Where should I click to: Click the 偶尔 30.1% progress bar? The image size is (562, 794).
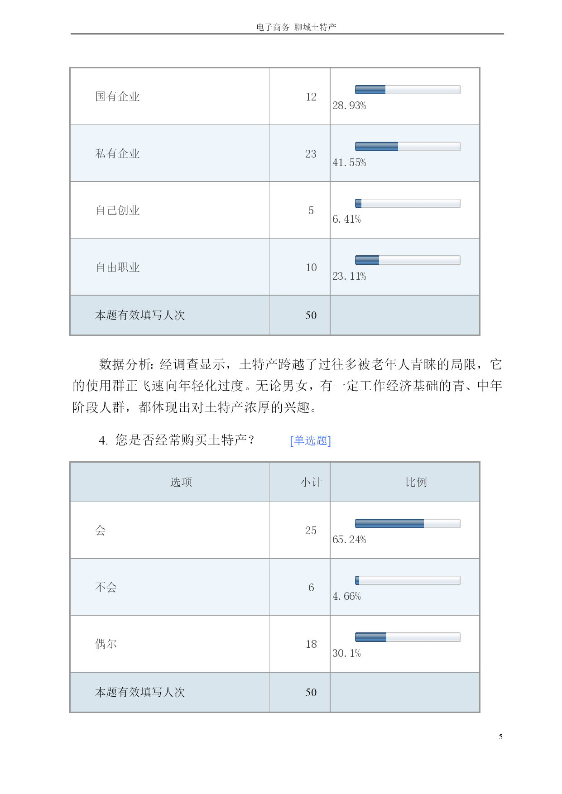[x=408, y=637]
